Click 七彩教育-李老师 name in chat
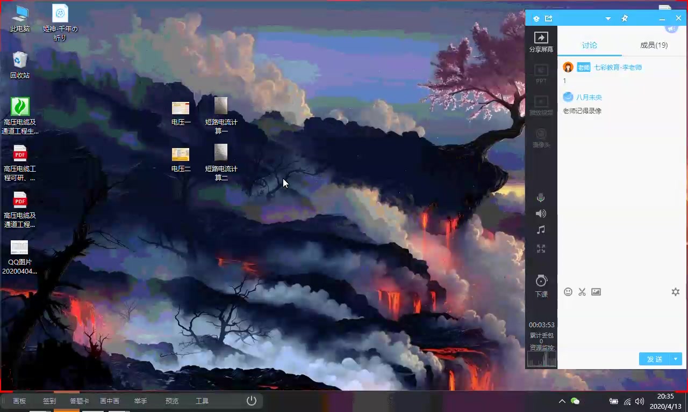688x412 pixels. (x=618, y=68)
